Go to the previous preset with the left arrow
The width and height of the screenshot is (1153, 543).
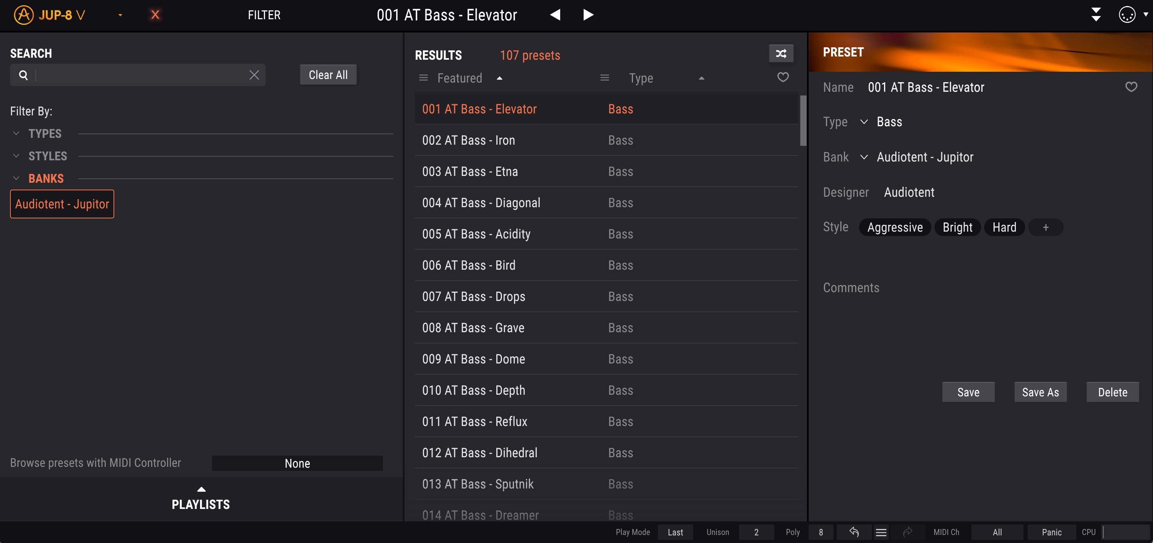[x=555, y=15]
